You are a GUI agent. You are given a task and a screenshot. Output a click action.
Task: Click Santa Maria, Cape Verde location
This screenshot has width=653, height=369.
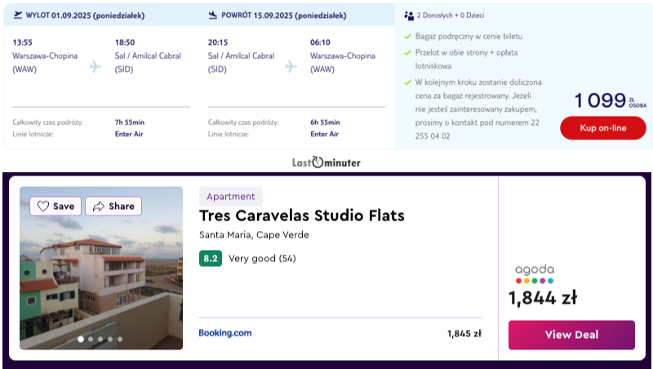pos(254,235)
